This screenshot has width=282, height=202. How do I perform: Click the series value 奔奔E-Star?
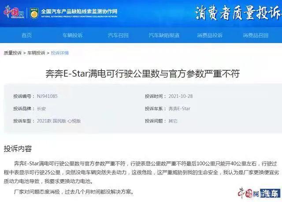click(179, 108)
